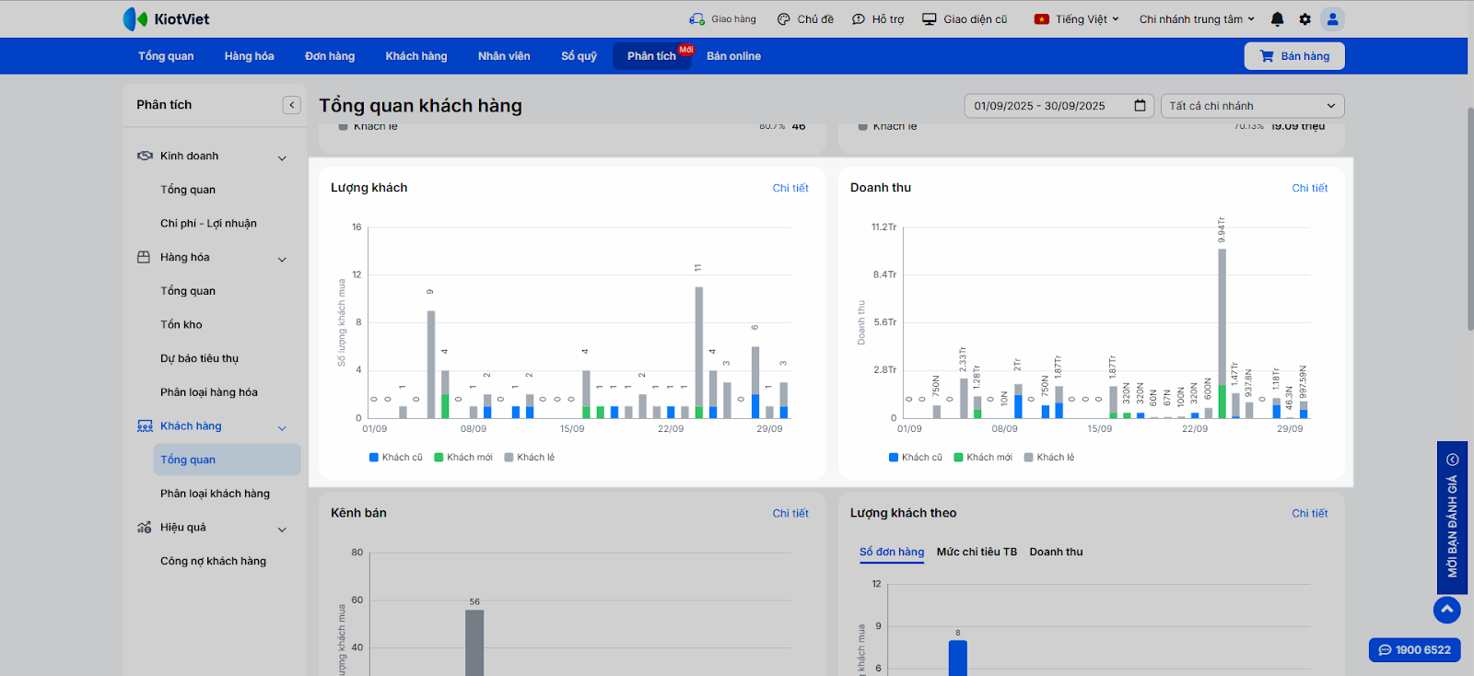Viewport: 1474px width, 676px height.
Task: Collapse Hiệu quả section chevron
Action: click(x=282, y=529)
